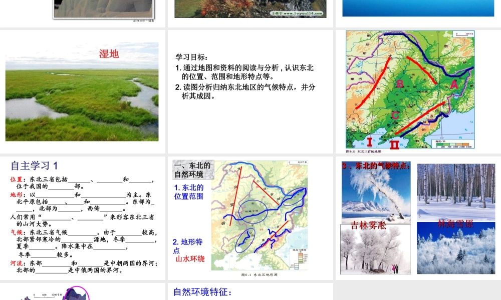Click the 学习目标： heading
This screenshot has height=300, width=501.
coord(191,57)
